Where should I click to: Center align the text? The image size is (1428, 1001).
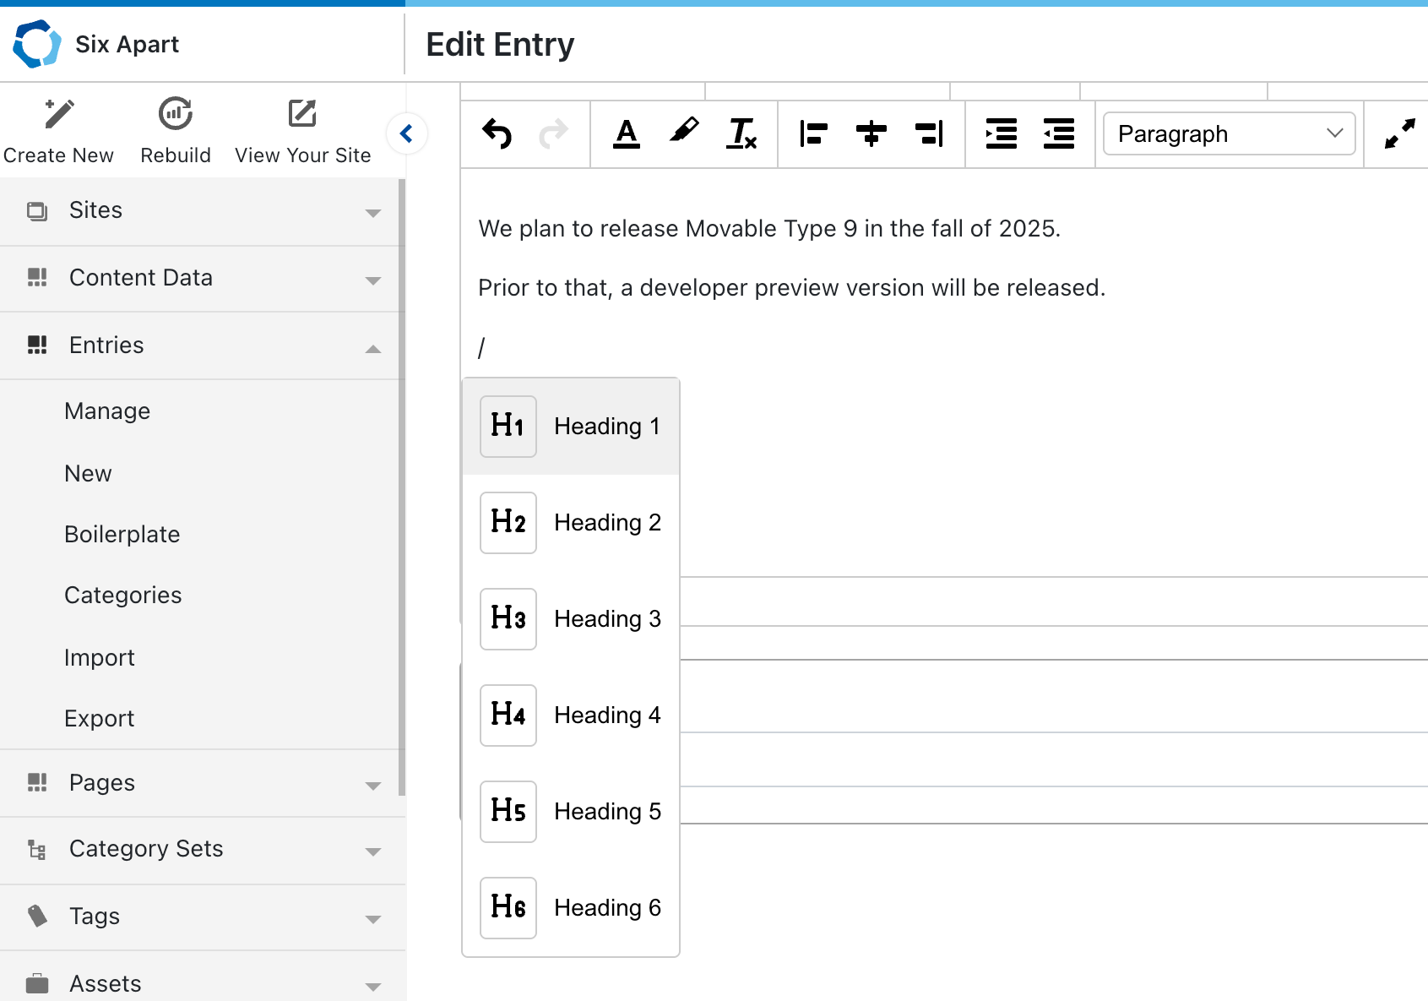pyautogui.click(x=871, y=133)
